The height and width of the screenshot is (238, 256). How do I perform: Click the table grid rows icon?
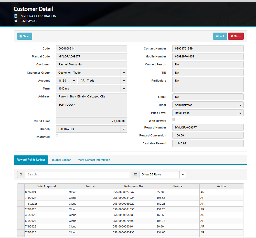136,174
